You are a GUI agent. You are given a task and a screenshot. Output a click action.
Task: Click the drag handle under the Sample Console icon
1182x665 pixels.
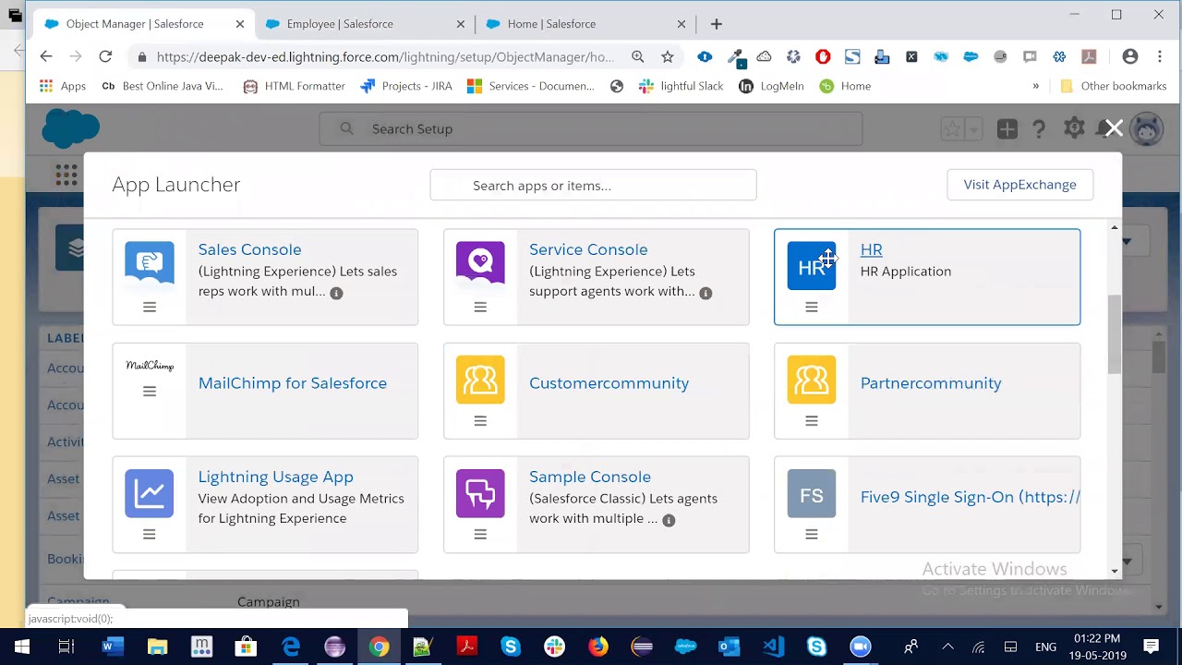pyautogui.click(x=480, y=535)
